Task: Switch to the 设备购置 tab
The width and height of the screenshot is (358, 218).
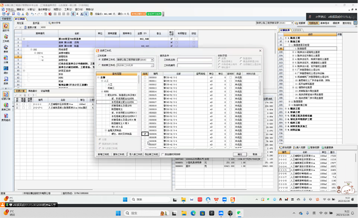Action: point(46,91)
